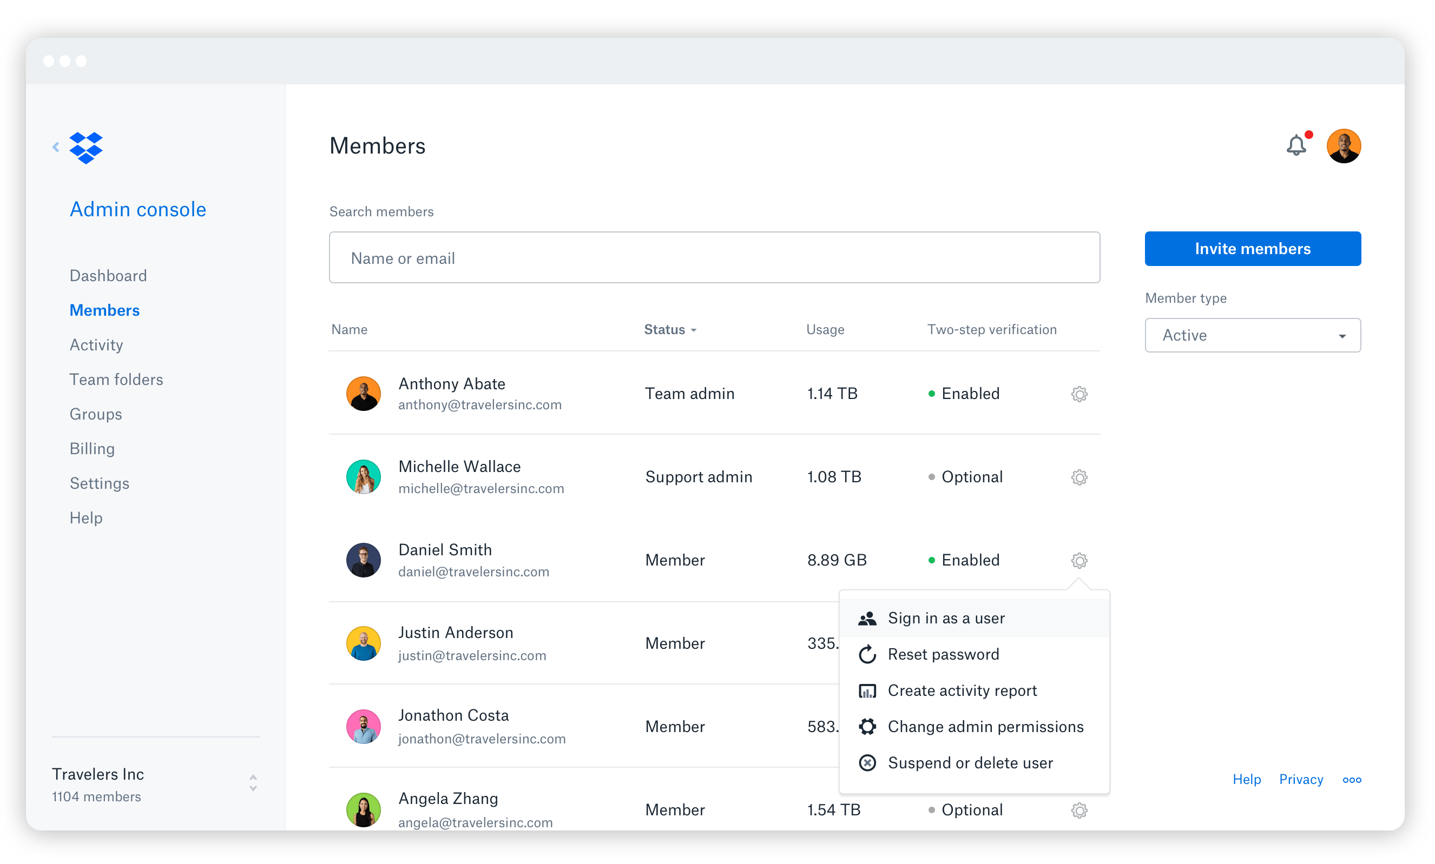Open the settings gear next to Anthony Abate
Image resolution: width=1435 pixels, height=864 pixels.
coord(1079,394)
